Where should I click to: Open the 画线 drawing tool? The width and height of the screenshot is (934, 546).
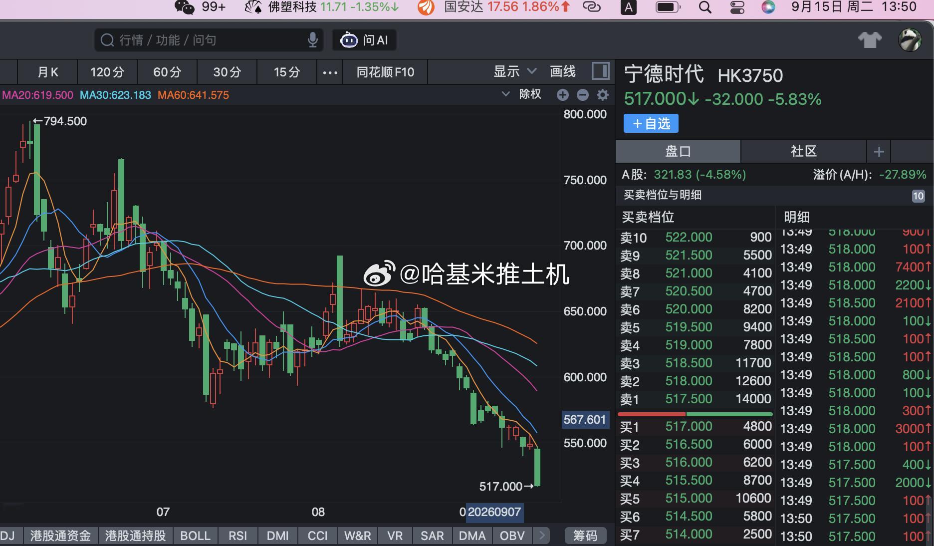[563, 71]
